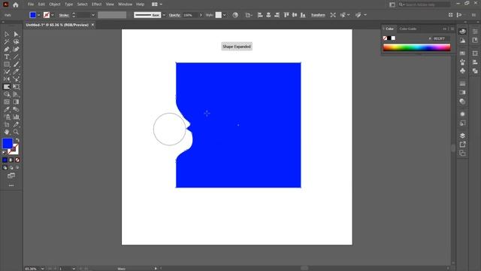Open the Color panel icon in dock

pos(463,32)
